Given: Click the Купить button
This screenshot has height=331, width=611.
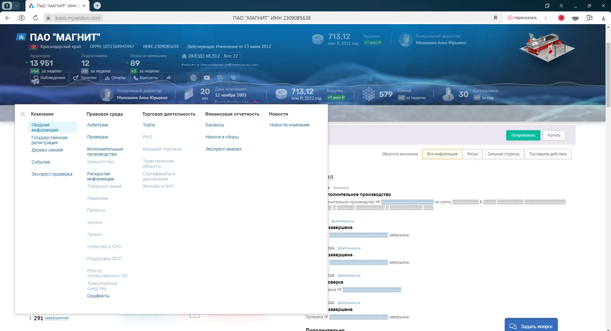Looking at the screenshot, I should (x=554, y=135).
